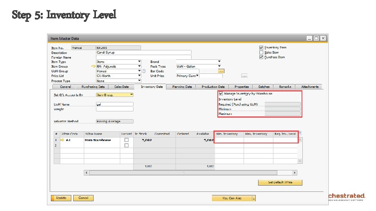Open the Properties tab

pos(242,87)
